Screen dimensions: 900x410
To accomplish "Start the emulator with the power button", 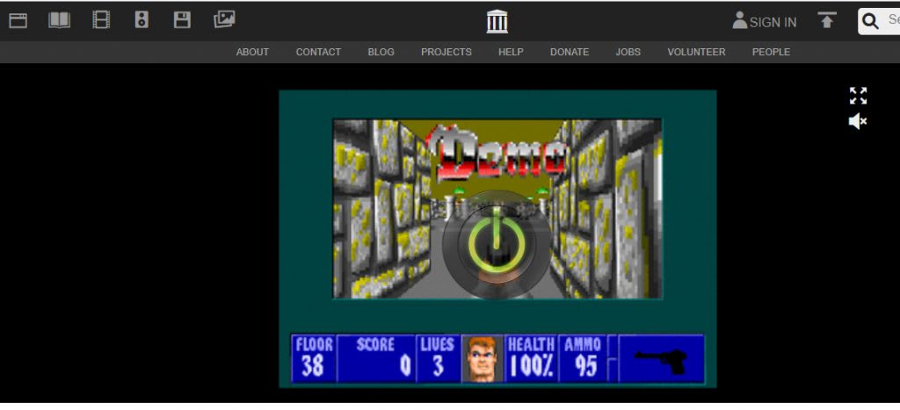I will (496, 246).
